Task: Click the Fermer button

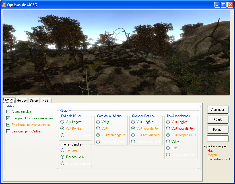Action: 218,130
